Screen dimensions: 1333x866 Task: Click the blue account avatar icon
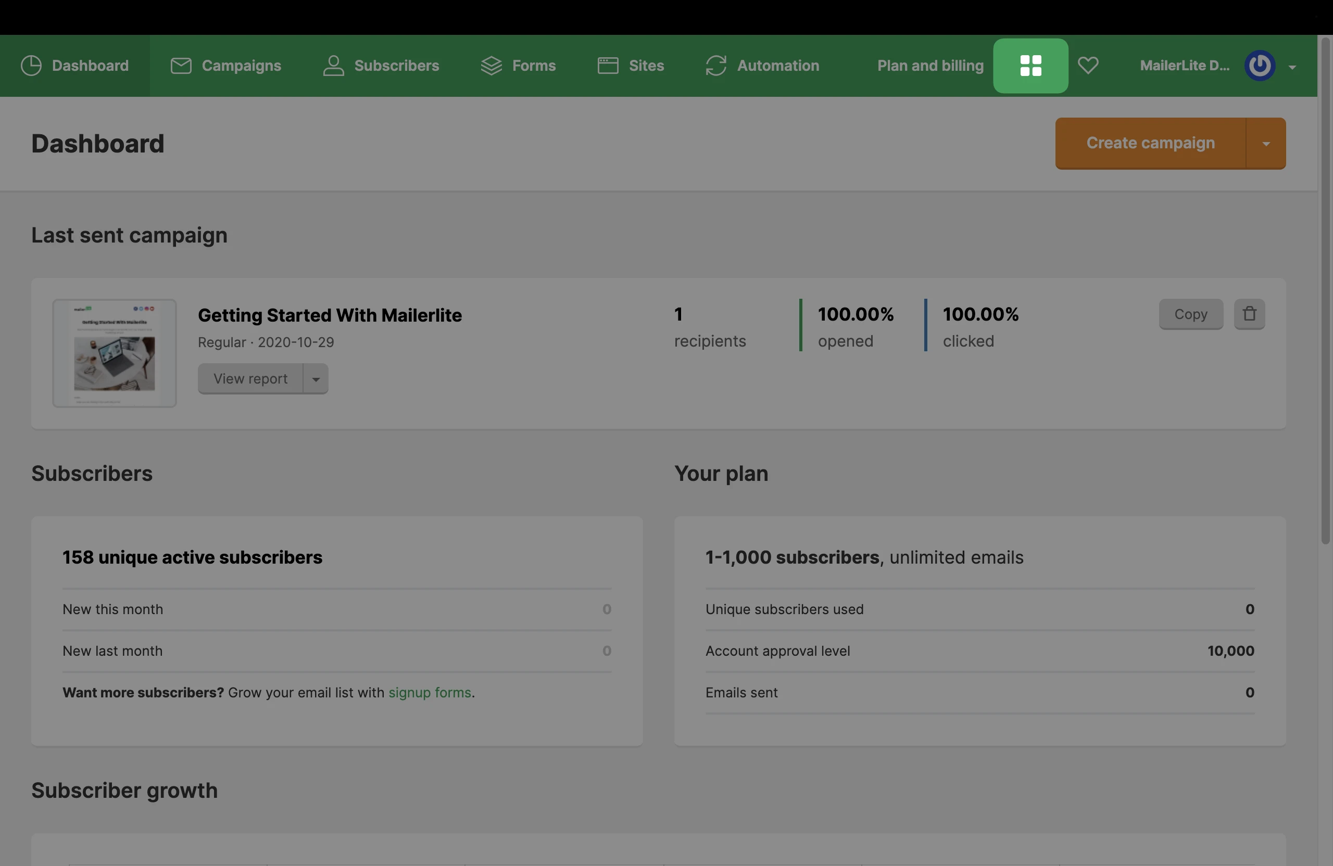coord(1260,66)
